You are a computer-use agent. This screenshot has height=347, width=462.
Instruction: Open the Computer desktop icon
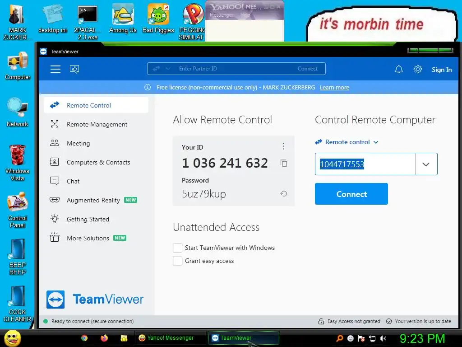(18, 66)
